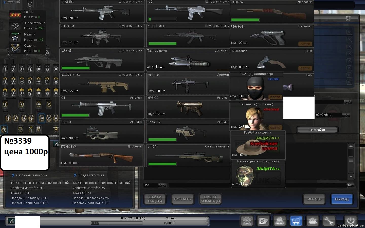Screen dimensions: 365x228
Task: Select the L115A1 sniper rifle card
Action: click(x=188, y=156)
